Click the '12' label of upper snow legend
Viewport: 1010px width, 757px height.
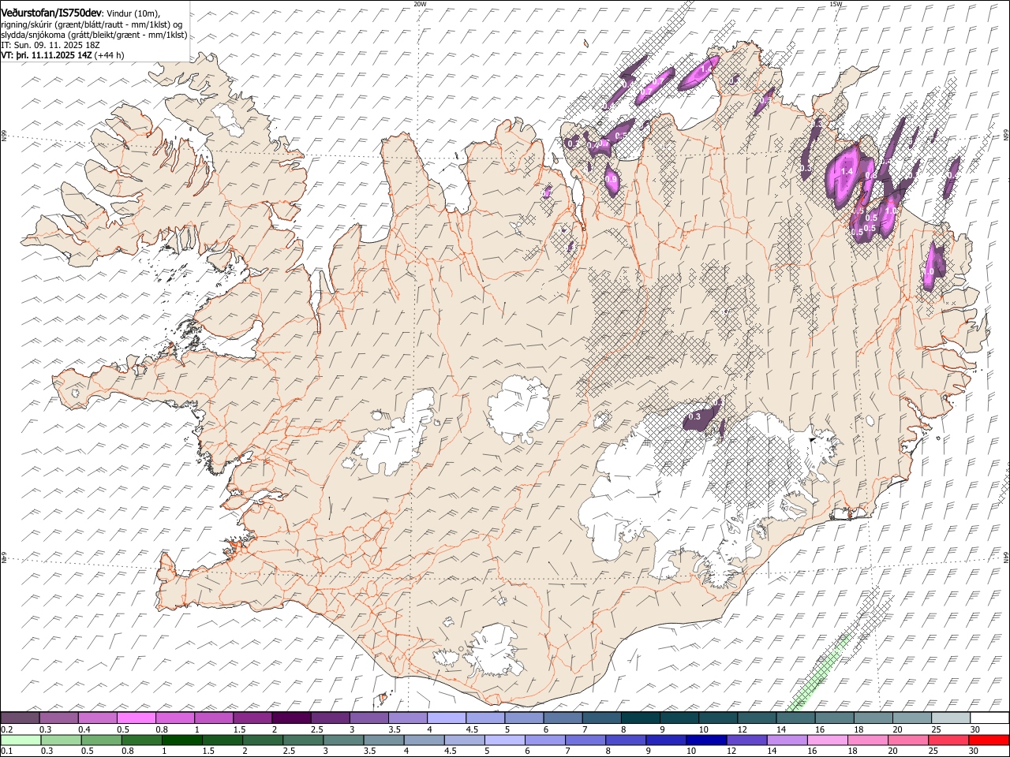[x=743, y=730]
